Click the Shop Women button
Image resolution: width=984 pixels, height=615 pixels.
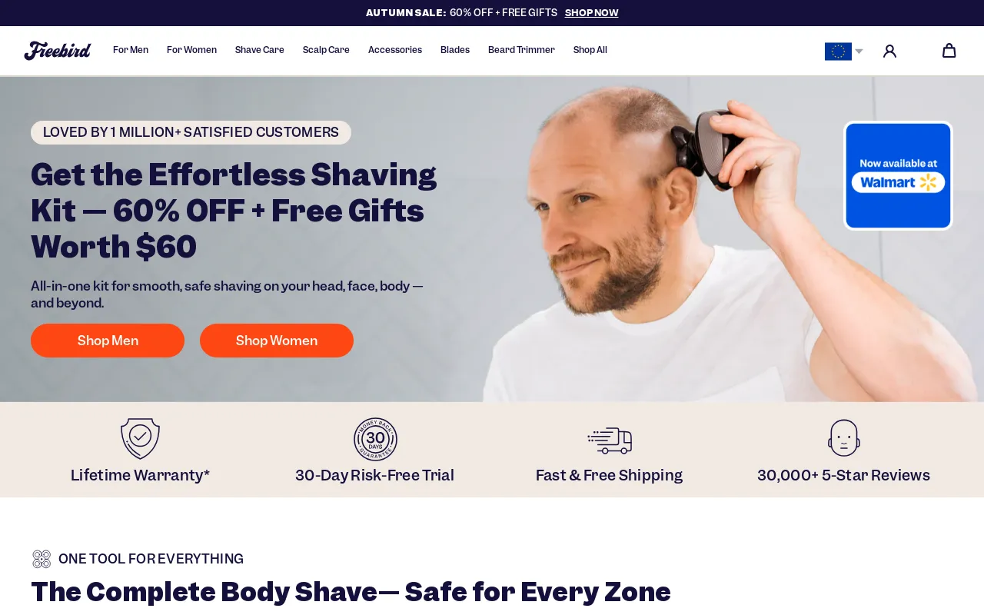[277, 341]
